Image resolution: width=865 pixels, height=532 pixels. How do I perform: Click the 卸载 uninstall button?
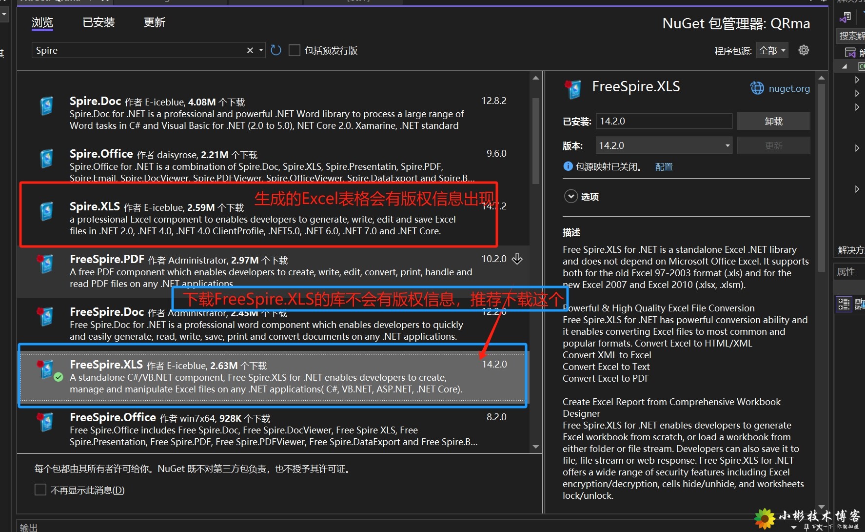click(x=773, y=121)
